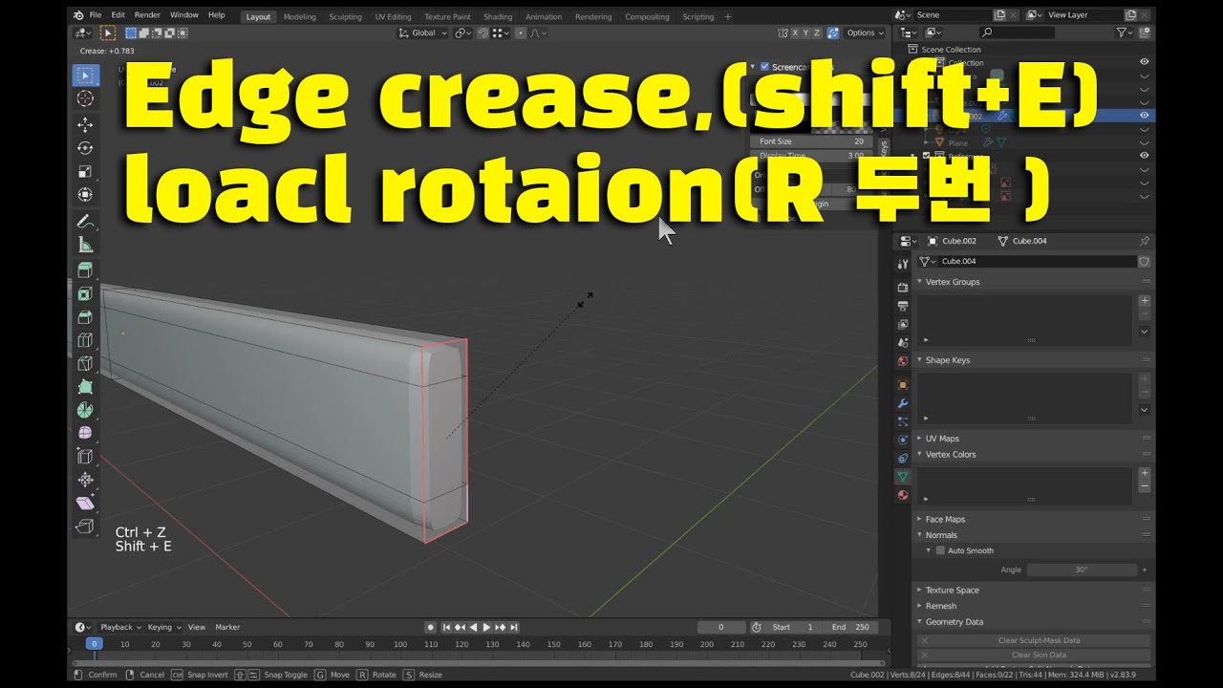This screenshot has height=688, width=1223.
Task: Enable the Auto Smooth checkbox
Action: coord(940,550)
